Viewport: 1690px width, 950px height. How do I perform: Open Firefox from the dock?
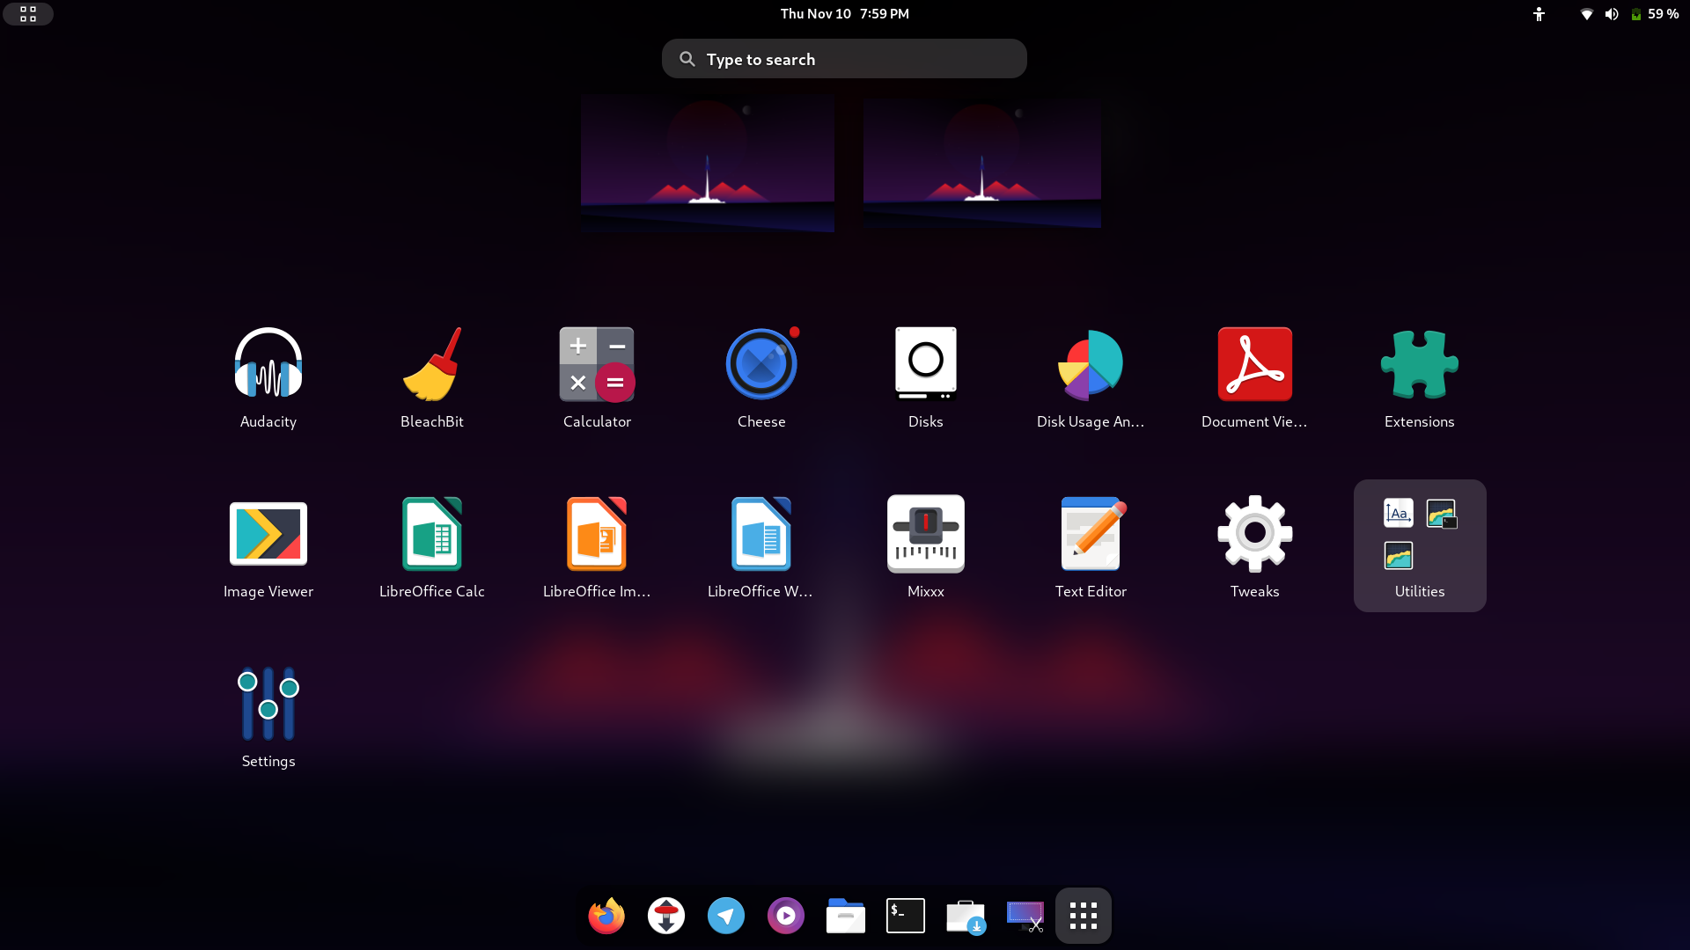tap(606, 916)
